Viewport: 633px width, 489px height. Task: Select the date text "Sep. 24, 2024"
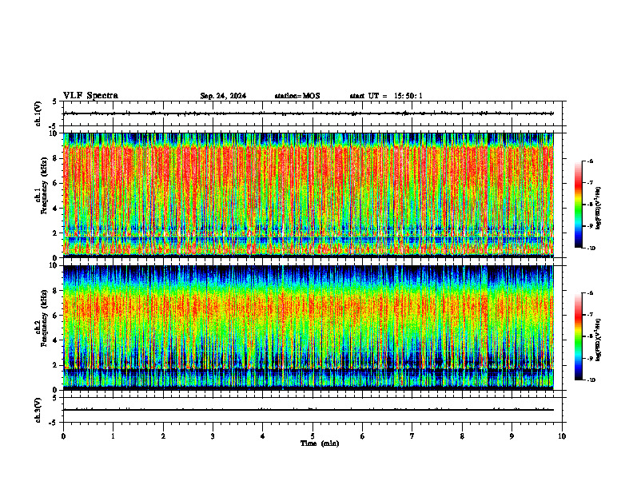(x=223, y=96)
